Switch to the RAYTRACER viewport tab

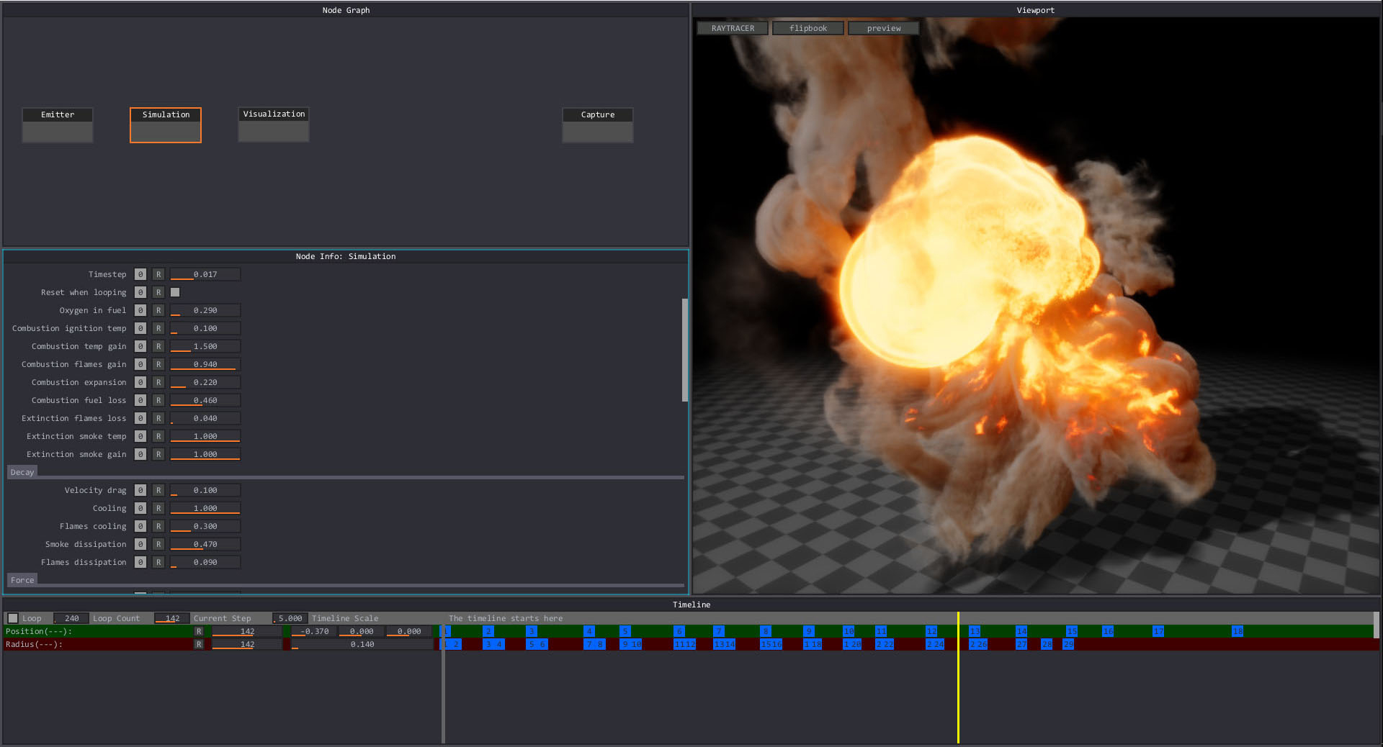[732, 28]
